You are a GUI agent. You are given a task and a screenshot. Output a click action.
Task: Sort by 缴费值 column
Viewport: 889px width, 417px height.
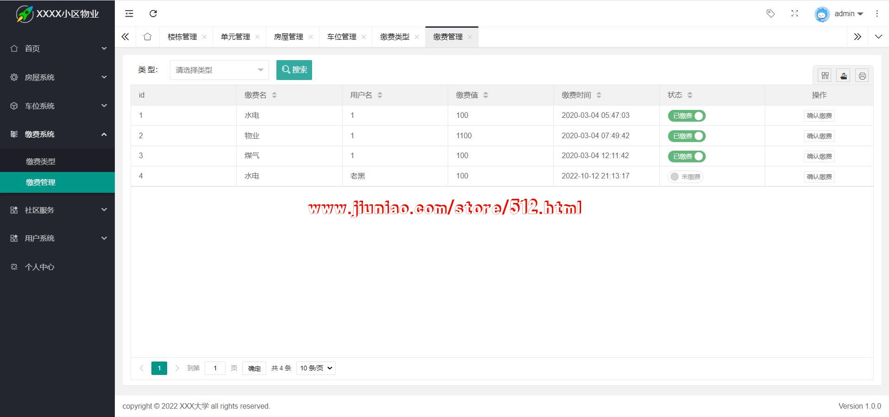pos(486,95)
